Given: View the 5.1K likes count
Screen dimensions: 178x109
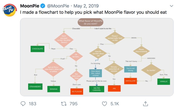Looking at the screenshot, I should pos(115,104).
